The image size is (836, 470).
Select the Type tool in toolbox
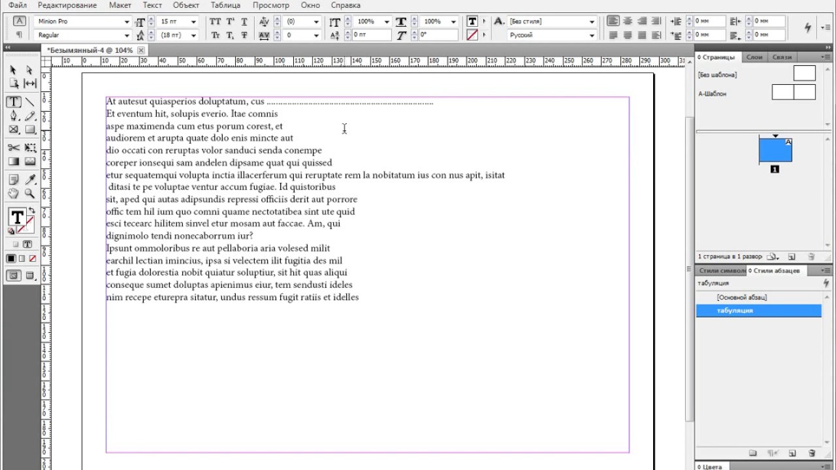[x=13, y=102]
